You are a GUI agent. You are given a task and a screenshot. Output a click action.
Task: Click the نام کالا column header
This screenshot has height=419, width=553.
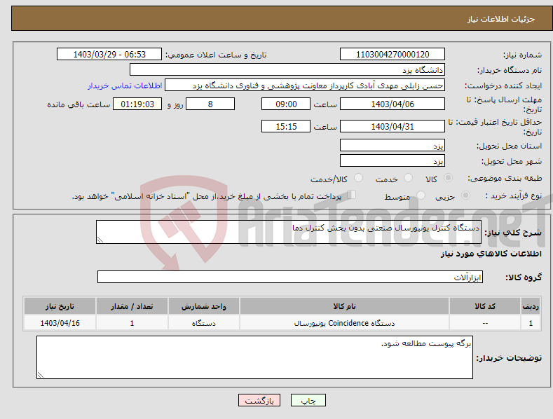tap(344, 306)
